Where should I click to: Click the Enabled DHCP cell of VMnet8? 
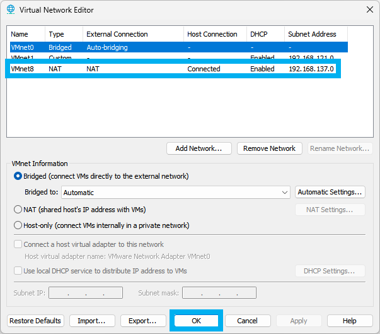coord(262,69)
